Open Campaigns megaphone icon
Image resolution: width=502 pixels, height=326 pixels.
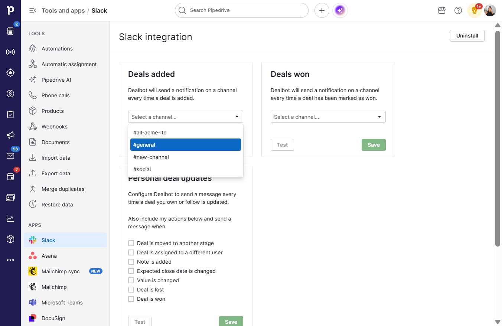tap(10, 135)
